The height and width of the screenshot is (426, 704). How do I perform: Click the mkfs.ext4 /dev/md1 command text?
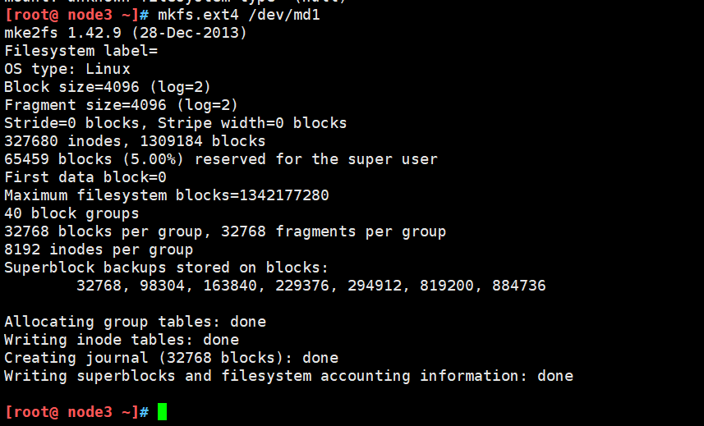pyautogui.click(x=239, y=16)
